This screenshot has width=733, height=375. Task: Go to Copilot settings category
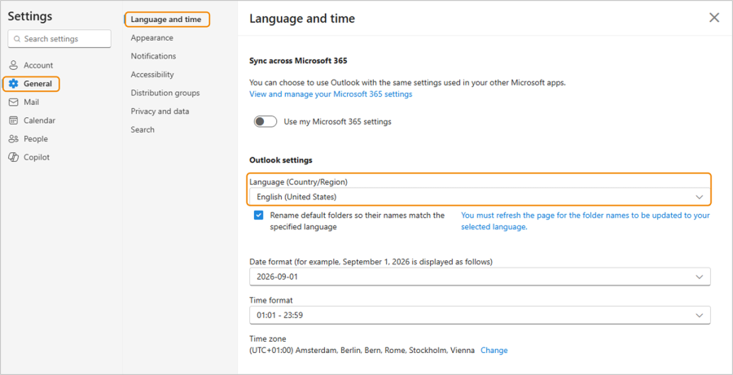[37, 157]
